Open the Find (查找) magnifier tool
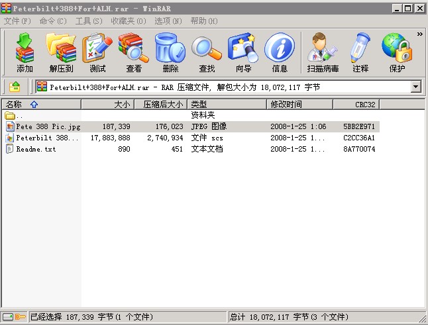This screenshot has width=428, height=325. [207, 52]
